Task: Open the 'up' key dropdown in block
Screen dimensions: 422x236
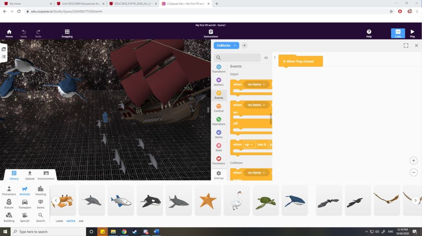Action: point(249,144)
